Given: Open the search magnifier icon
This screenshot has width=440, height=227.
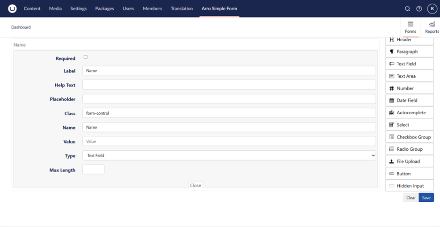Looking at the screenshot, I should [x=407, y=8].
